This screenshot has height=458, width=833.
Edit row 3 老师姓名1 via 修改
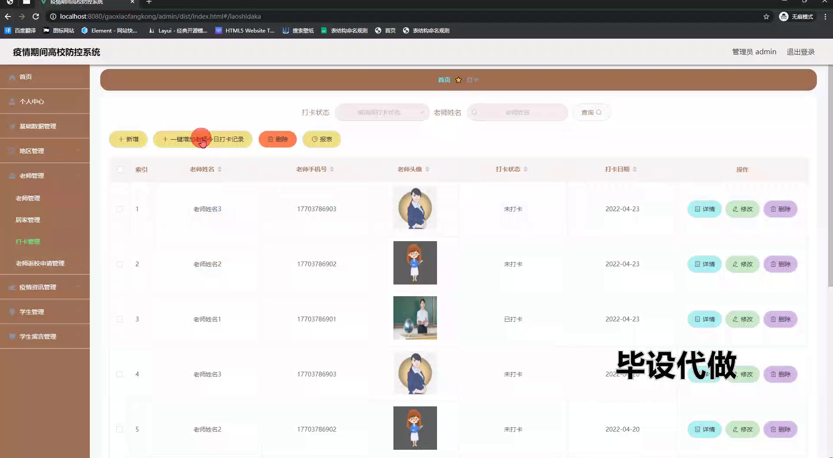click(x=742, y=319)
